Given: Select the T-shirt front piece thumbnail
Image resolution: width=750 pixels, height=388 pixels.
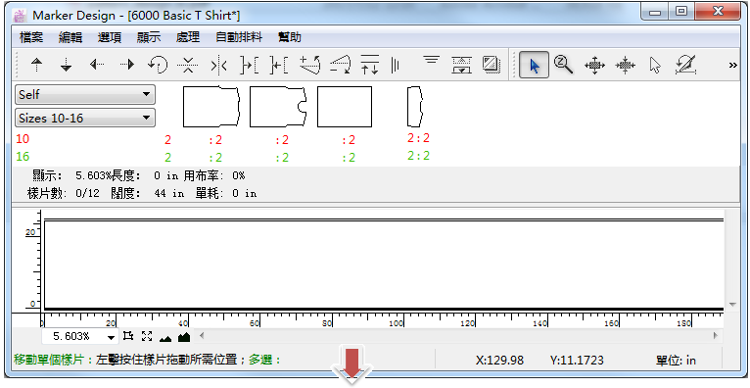Looking at the screenshot, I should pos(278,107).
